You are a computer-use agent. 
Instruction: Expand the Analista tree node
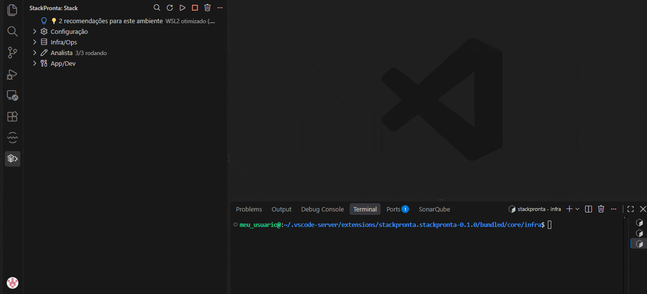34,53
